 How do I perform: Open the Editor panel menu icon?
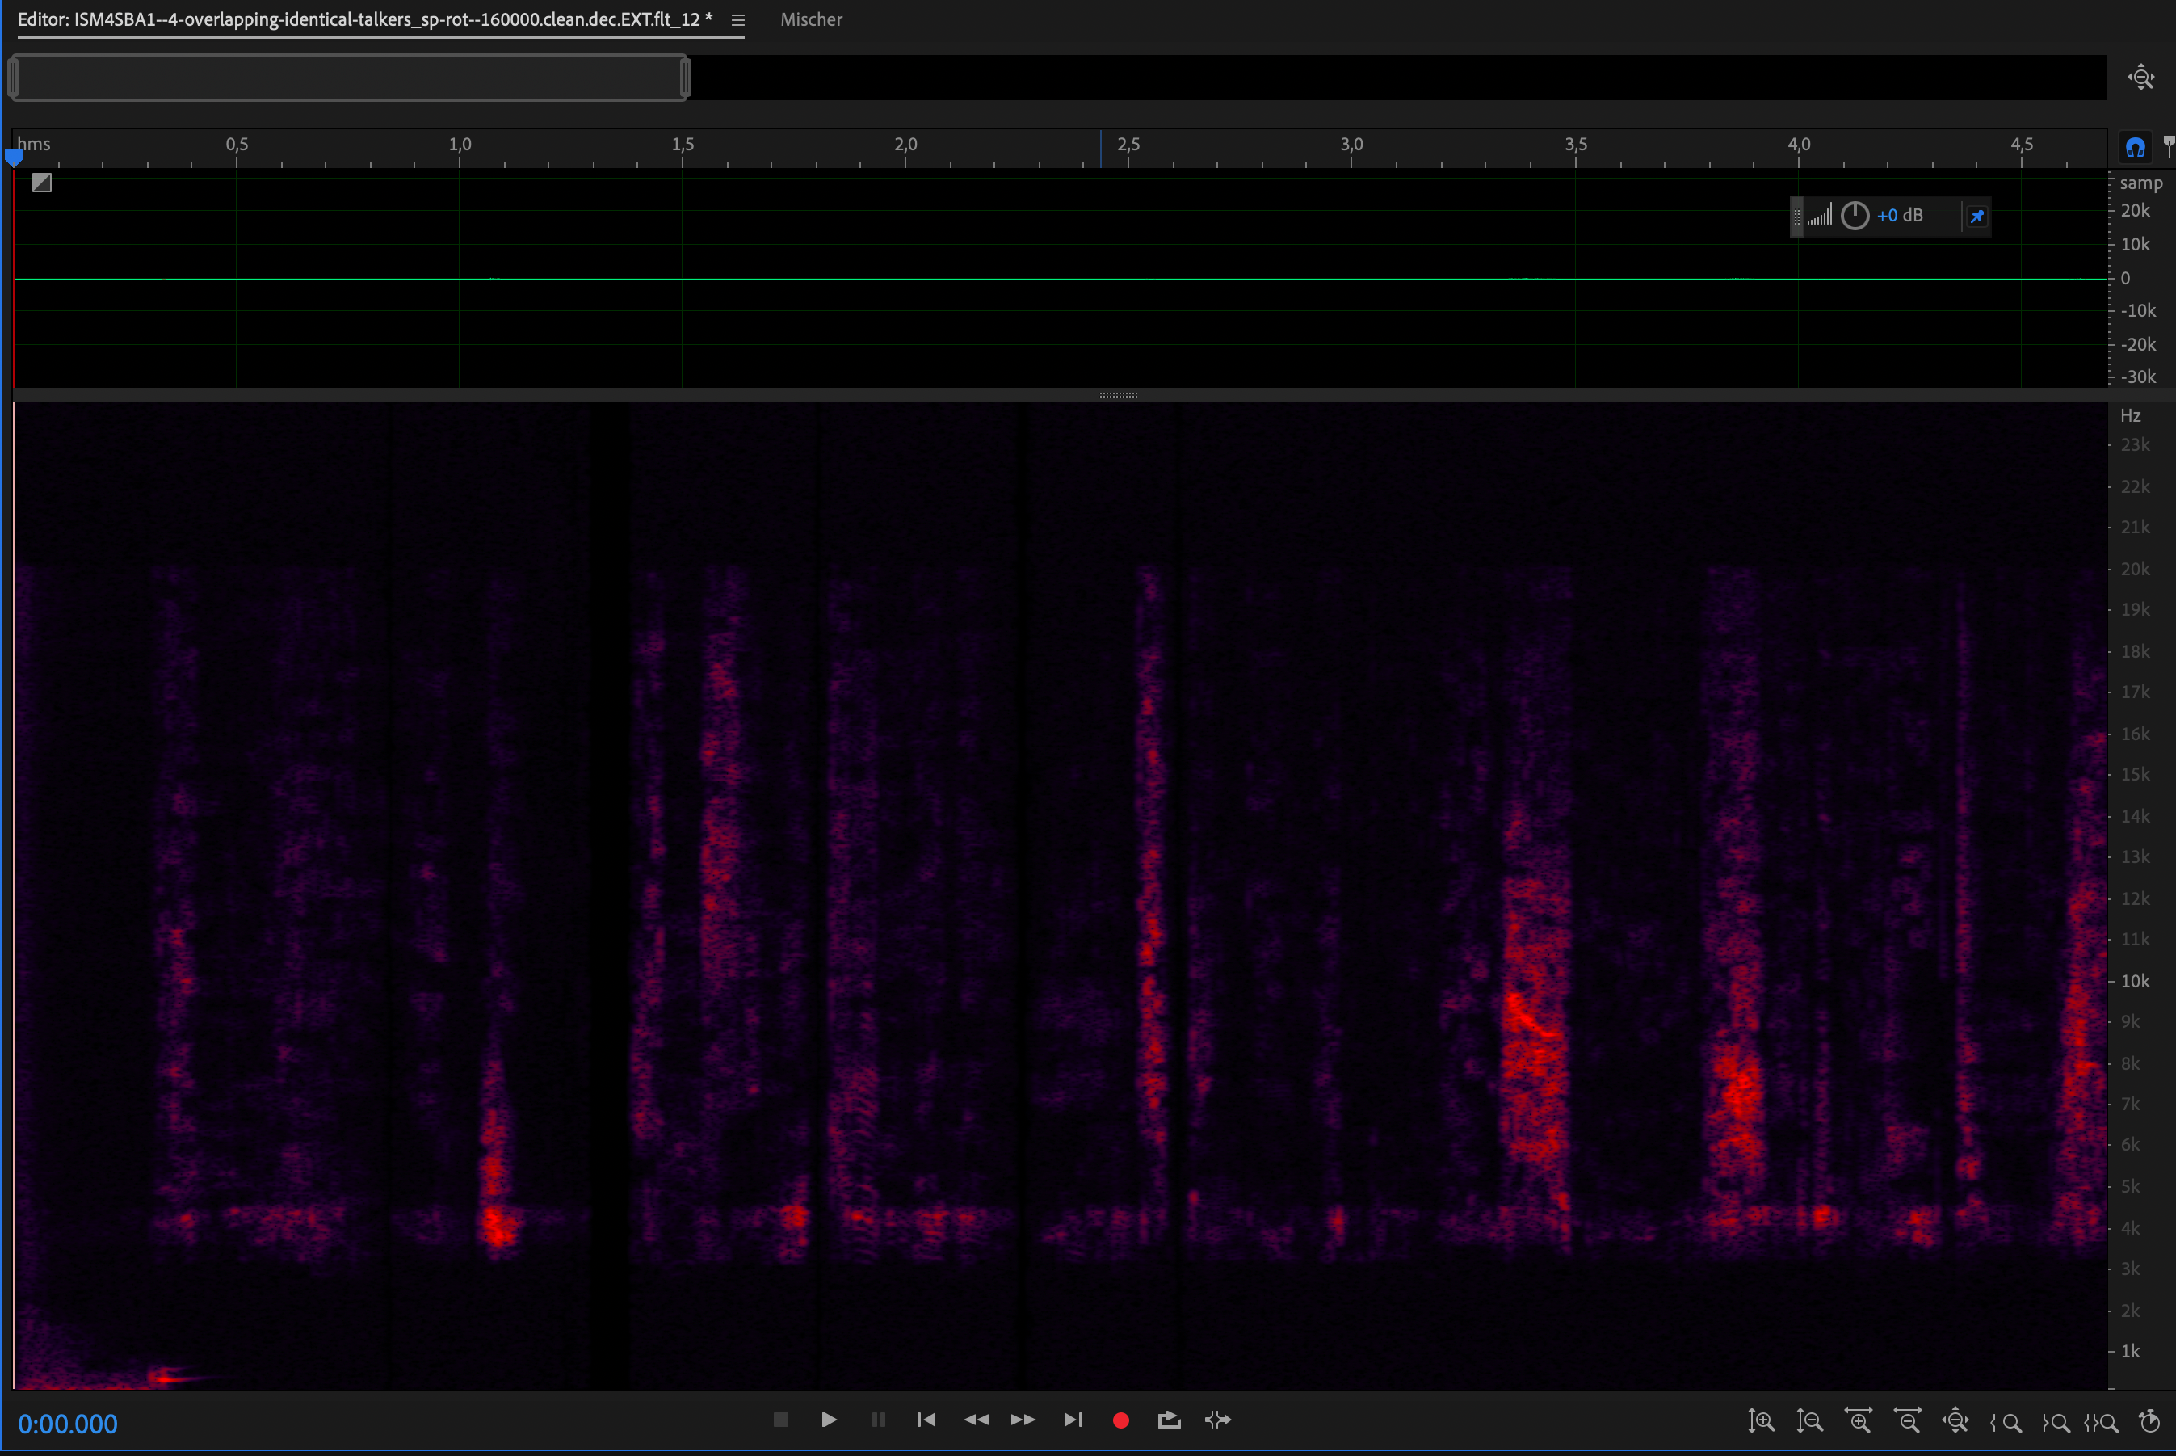(738, 19)
